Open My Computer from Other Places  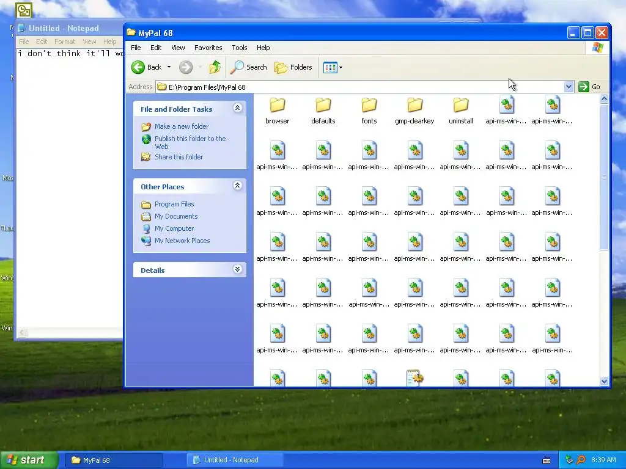(174, 228)
